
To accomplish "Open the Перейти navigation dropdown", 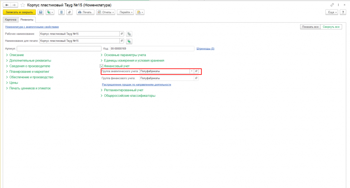I will click(x=125, y=12).
